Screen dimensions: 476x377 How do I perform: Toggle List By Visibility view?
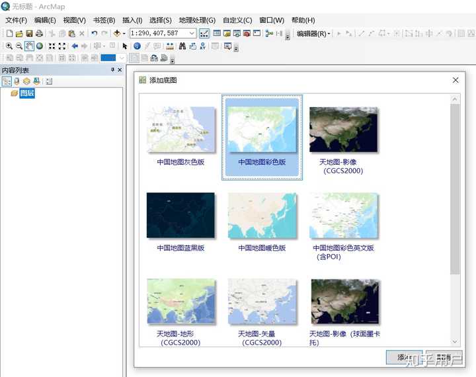coord(26,81)
